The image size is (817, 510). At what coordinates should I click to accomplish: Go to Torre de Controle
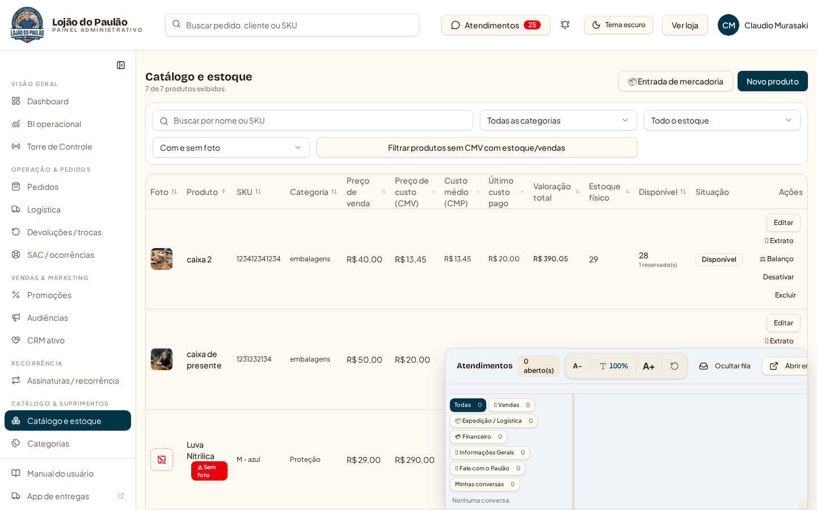pyautogui.click(x=68, y=146)
